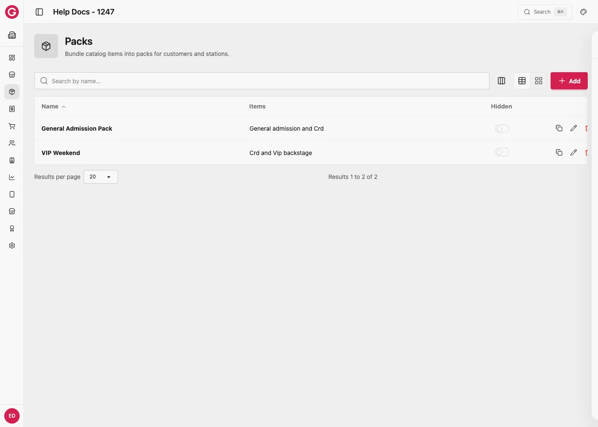
Task: Duplicate the VIP Weekend pack
Action: point(559,152)
